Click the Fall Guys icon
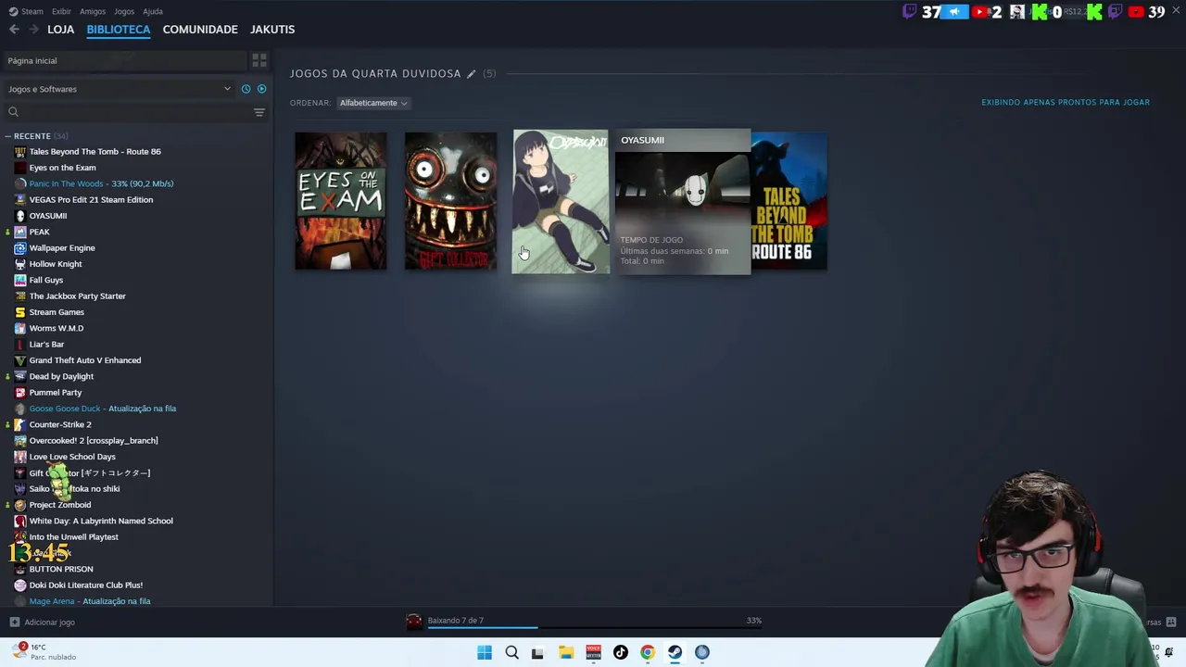This screenshot has height=667, width=1186. pos(20,280)
